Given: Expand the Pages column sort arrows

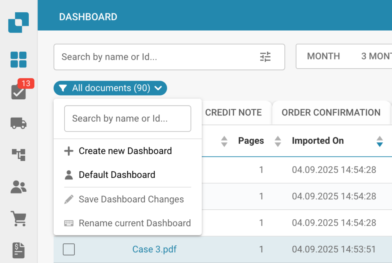Looking at the screenshot, I should pos(277,141).
